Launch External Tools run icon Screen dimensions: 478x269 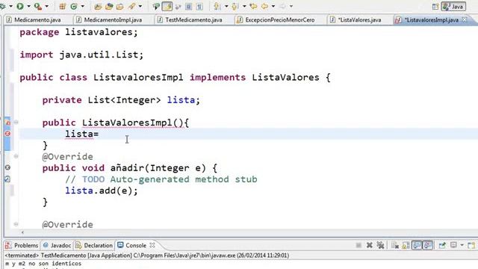pos(38,6)
